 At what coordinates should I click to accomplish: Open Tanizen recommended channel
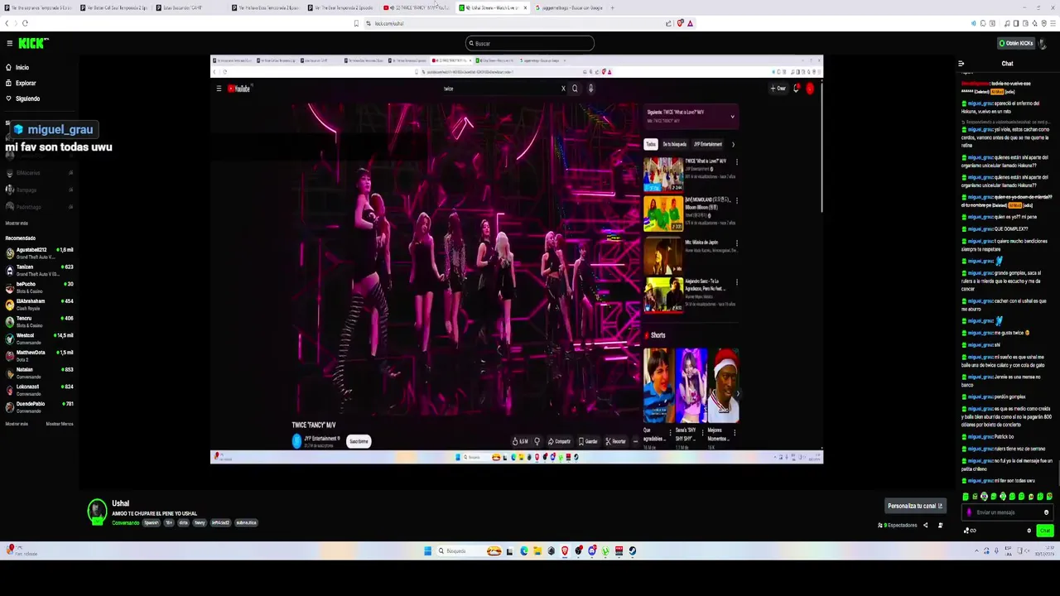[x=40, y=269]
